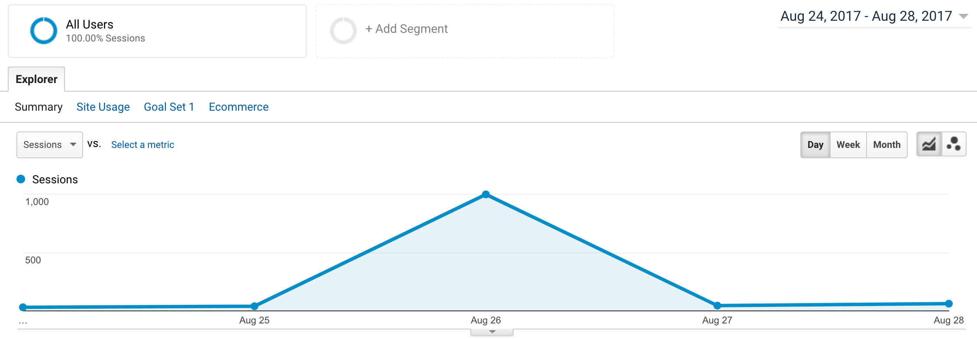Set chart granularity to Month

point(886,145)
